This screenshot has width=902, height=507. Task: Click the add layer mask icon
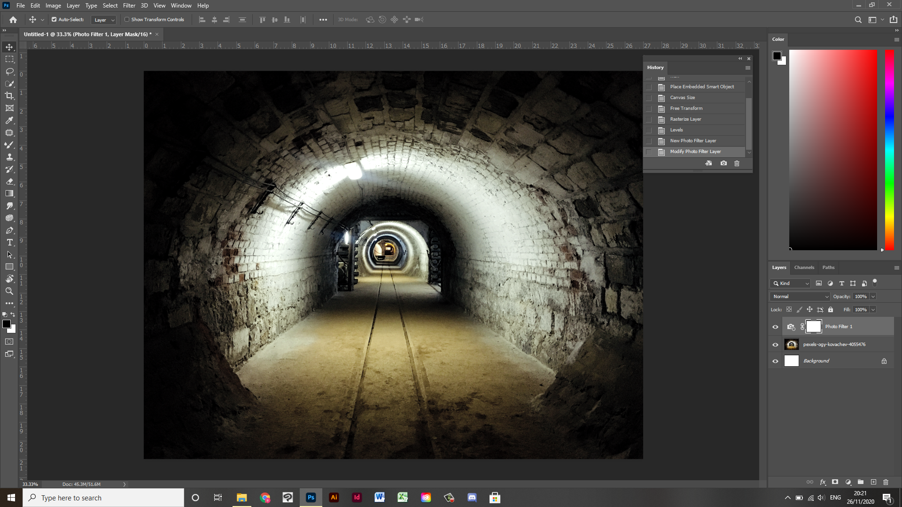pos(835,482)
